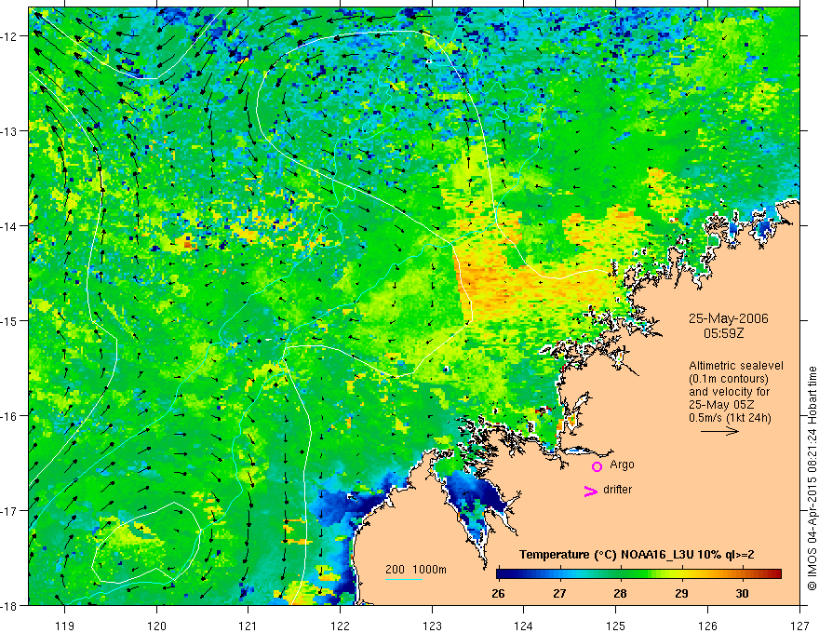The width and height of the screenshot is (819, 633).
Task: Select the "Argo" legend label
Action: [622, 465]
